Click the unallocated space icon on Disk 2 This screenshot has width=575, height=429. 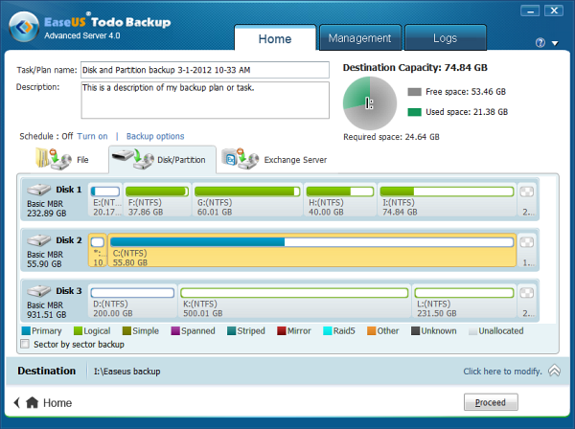tap(527, 242)
